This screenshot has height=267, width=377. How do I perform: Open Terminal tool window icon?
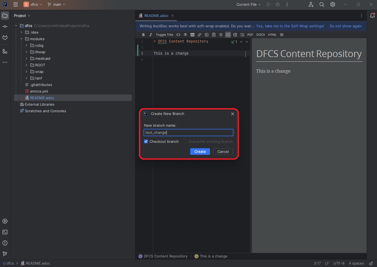(5, 232)
